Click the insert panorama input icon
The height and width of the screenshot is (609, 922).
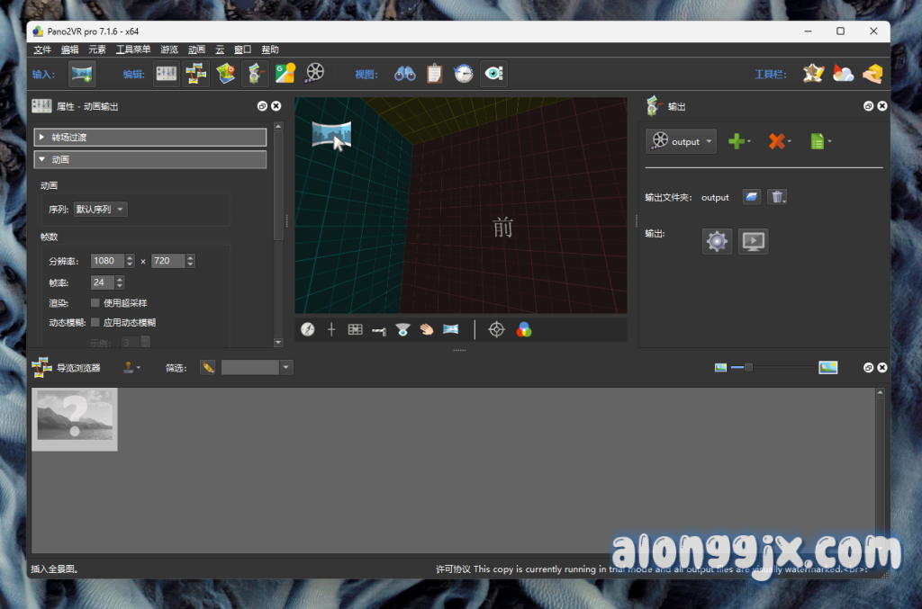tap(82, 74)
